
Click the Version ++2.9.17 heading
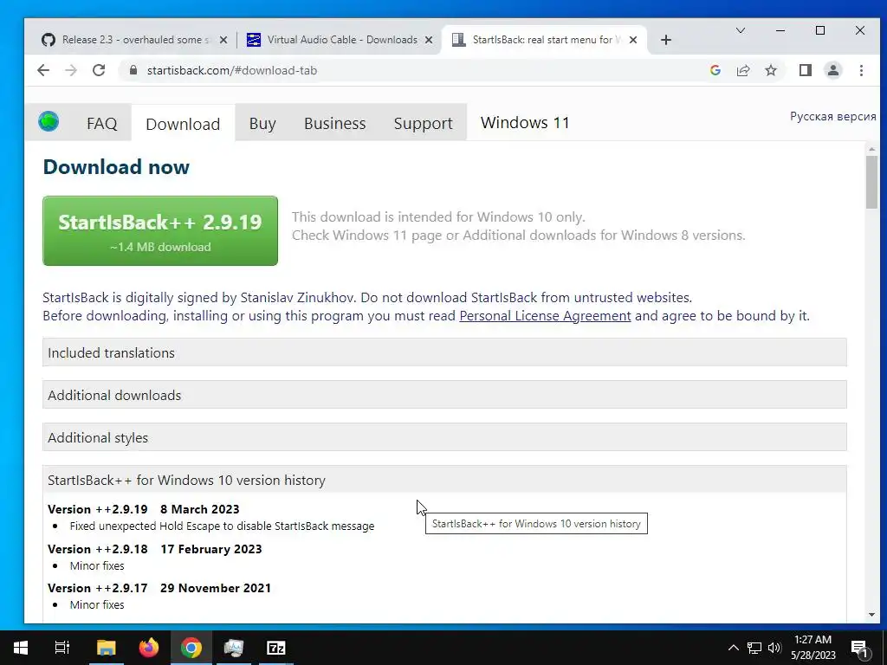click(x=159, y=588)
